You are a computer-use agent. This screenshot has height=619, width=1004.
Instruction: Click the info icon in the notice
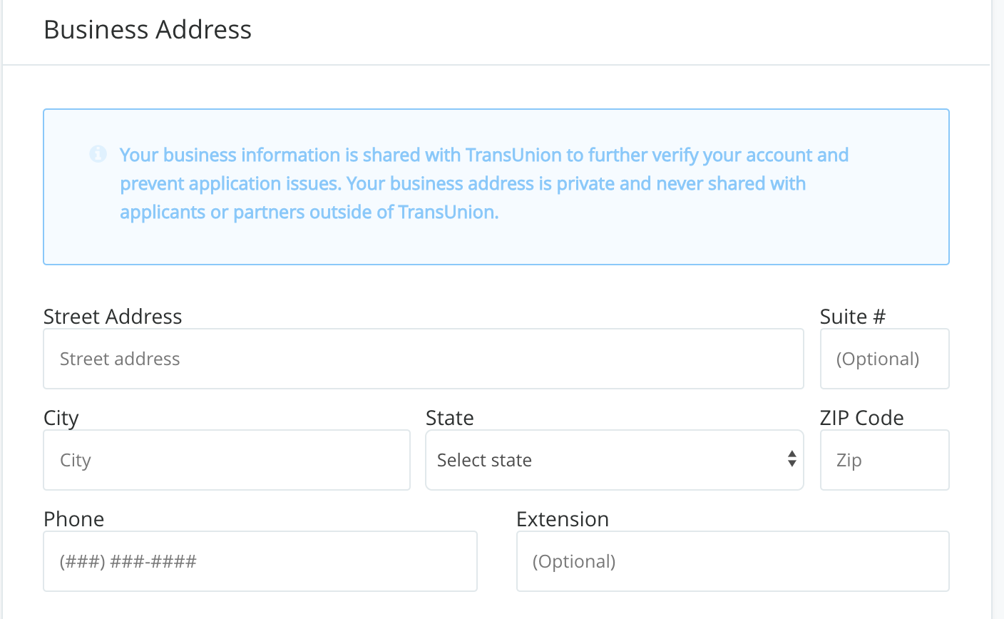click(98, 154)
